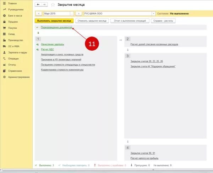Go back with the left arrow button
This screenshot has width=213, height=173.
tap(38, 5)
